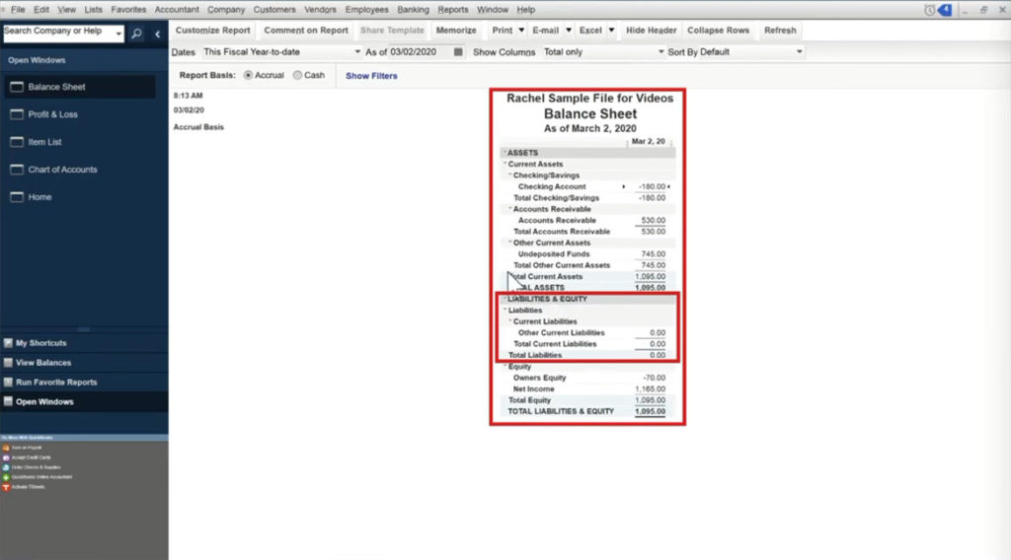
Task: Open the Accountant menu
Action: pyautogui.click(x=177, y=10)
